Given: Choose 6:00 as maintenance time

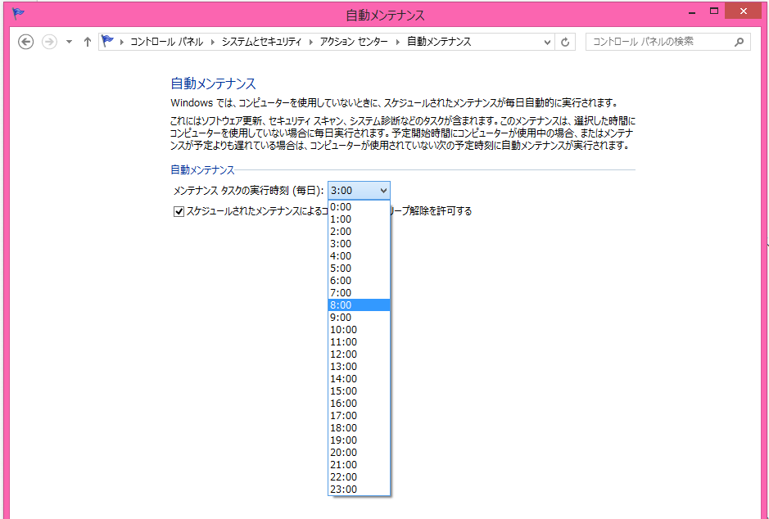Looking at the screenshot, I should coord(359,280).
